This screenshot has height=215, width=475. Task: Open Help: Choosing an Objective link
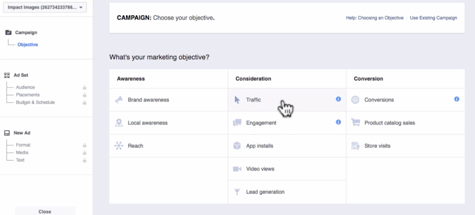click(375, 18)
